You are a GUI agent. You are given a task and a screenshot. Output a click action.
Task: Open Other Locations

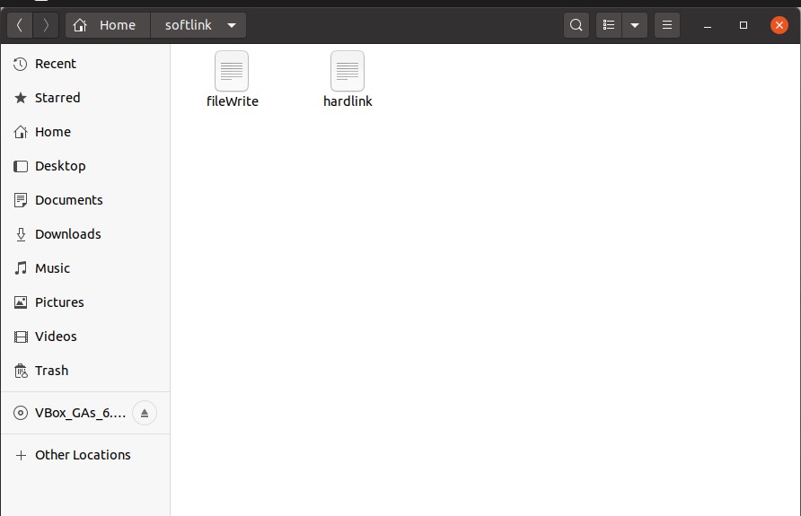82,455
